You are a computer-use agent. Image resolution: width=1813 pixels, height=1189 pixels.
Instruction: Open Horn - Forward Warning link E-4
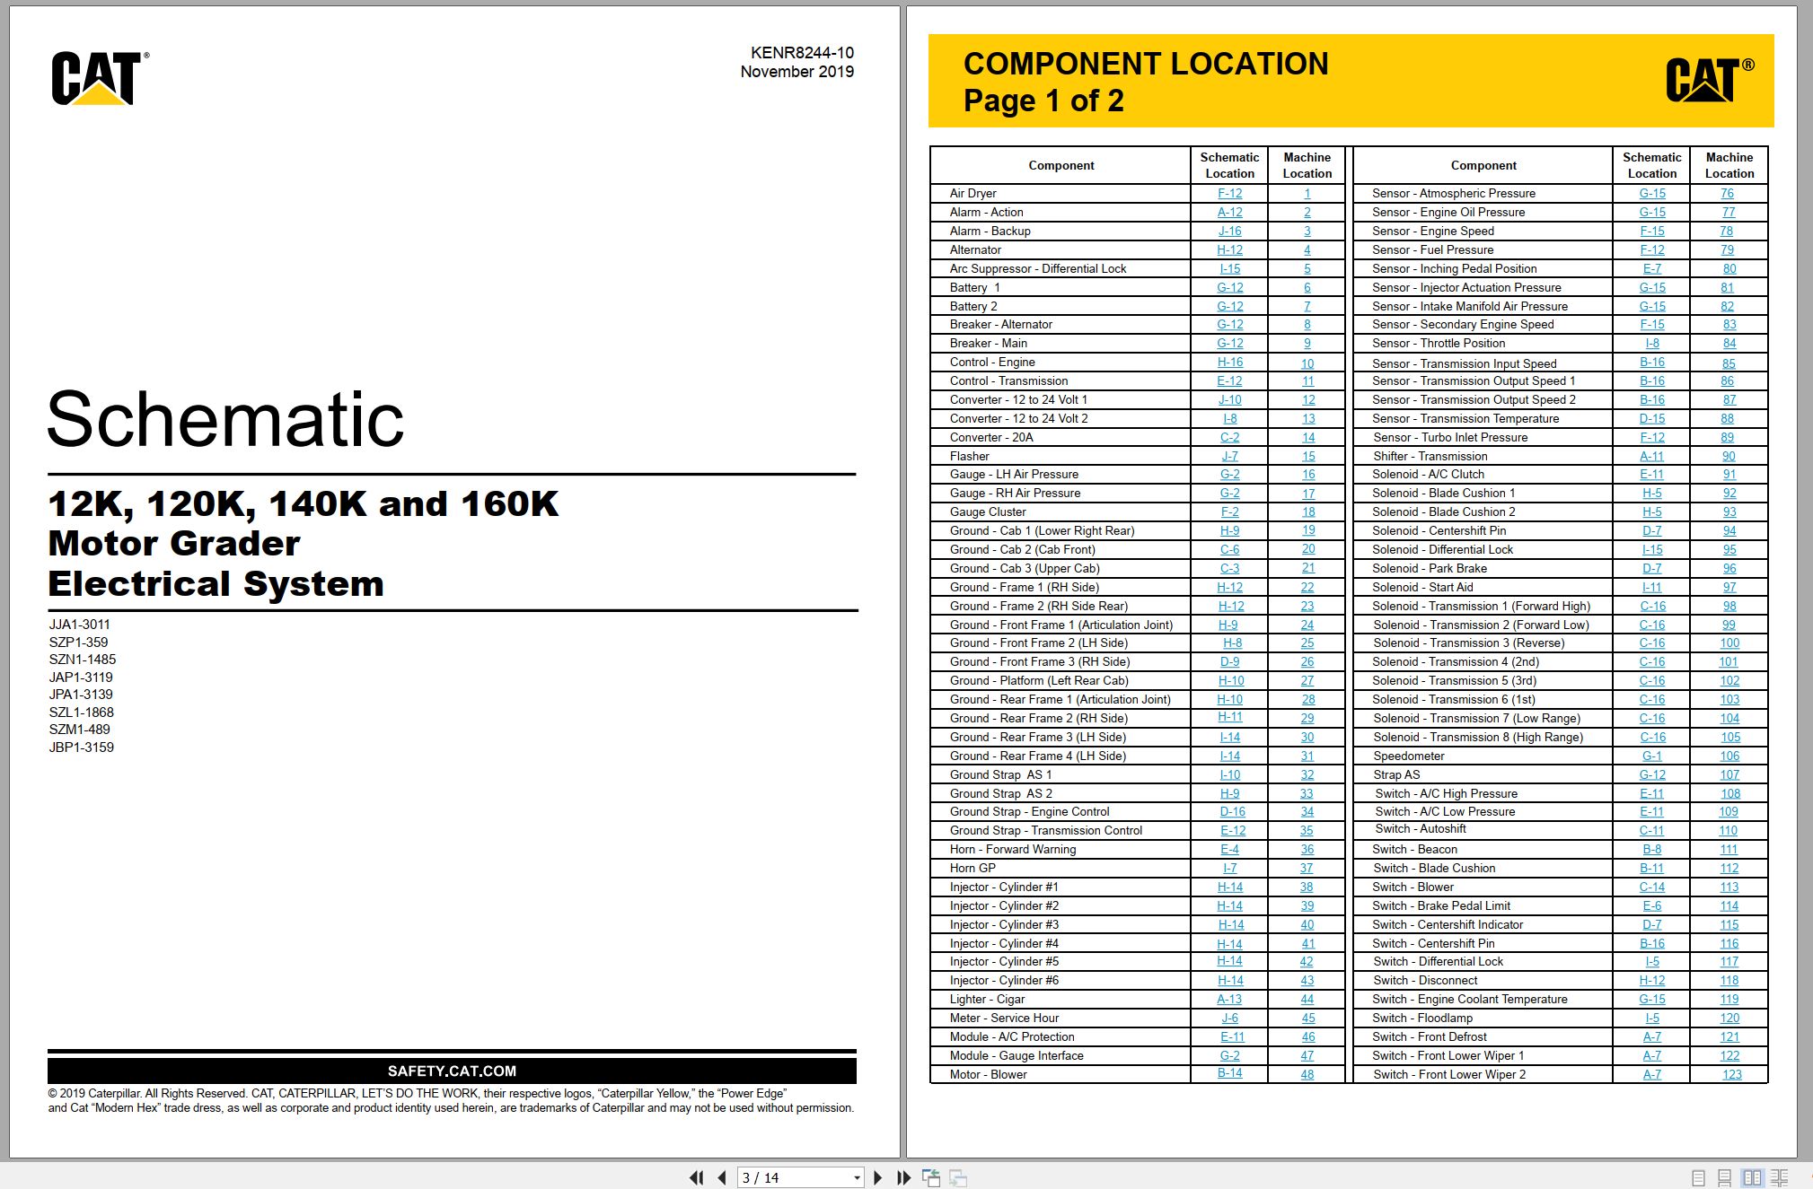point(1229,849)
